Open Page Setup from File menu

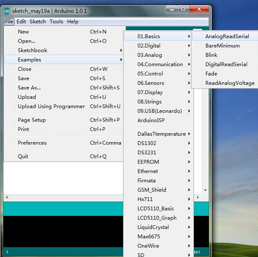pos(31,120)
